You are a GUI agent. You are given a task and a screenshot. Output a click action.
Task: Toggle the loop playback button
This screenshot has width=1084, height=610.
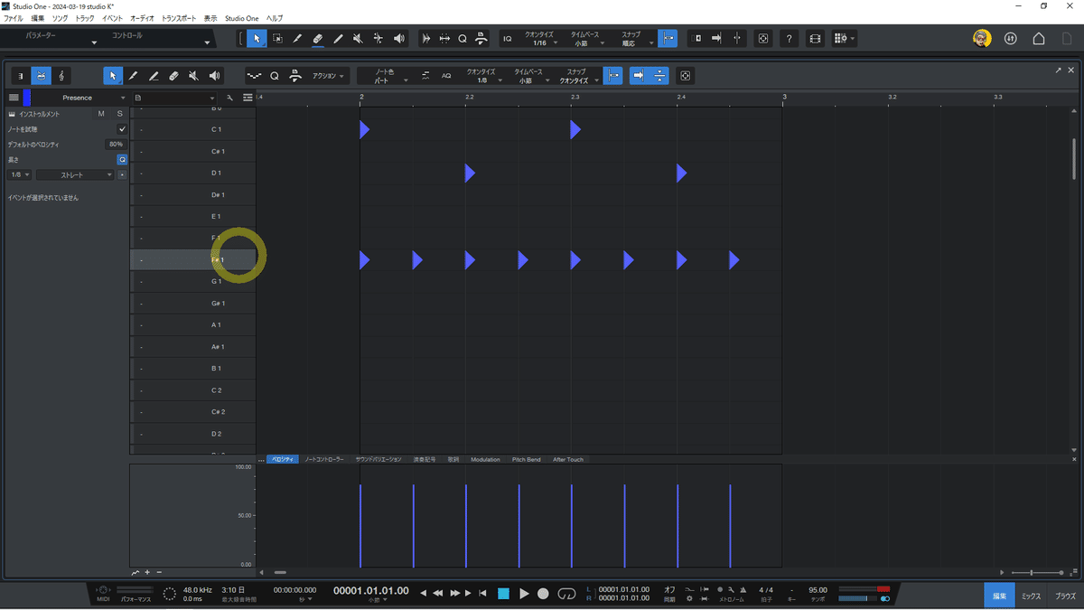click(567, 594)
